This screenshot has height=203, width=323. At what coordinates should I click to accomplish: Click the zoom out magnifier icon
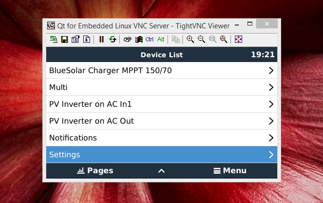point(201,39)
